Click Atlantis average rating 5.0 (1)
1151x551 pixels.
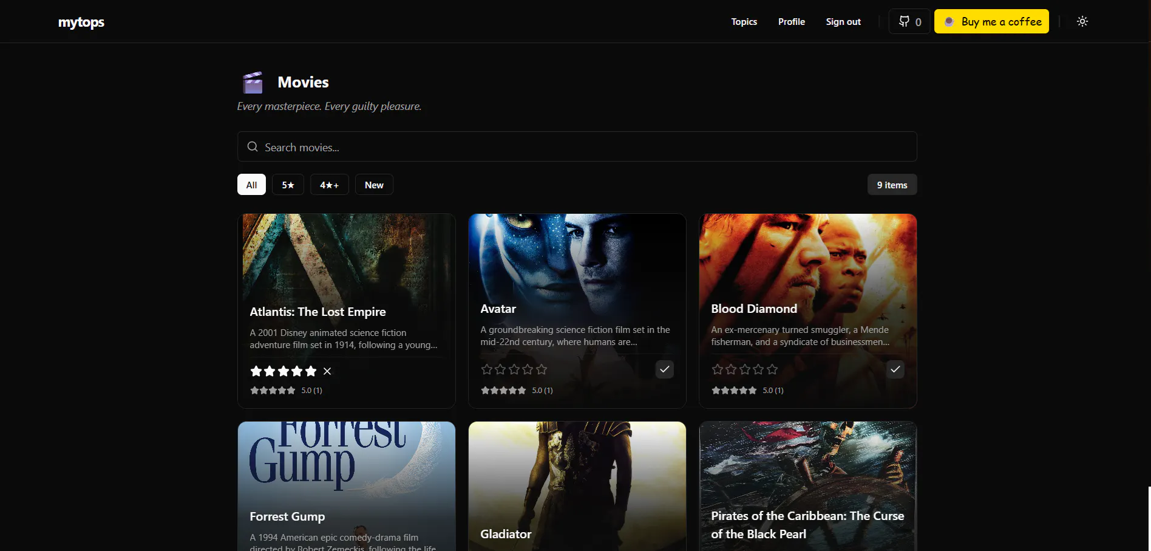tap(286, 391)
